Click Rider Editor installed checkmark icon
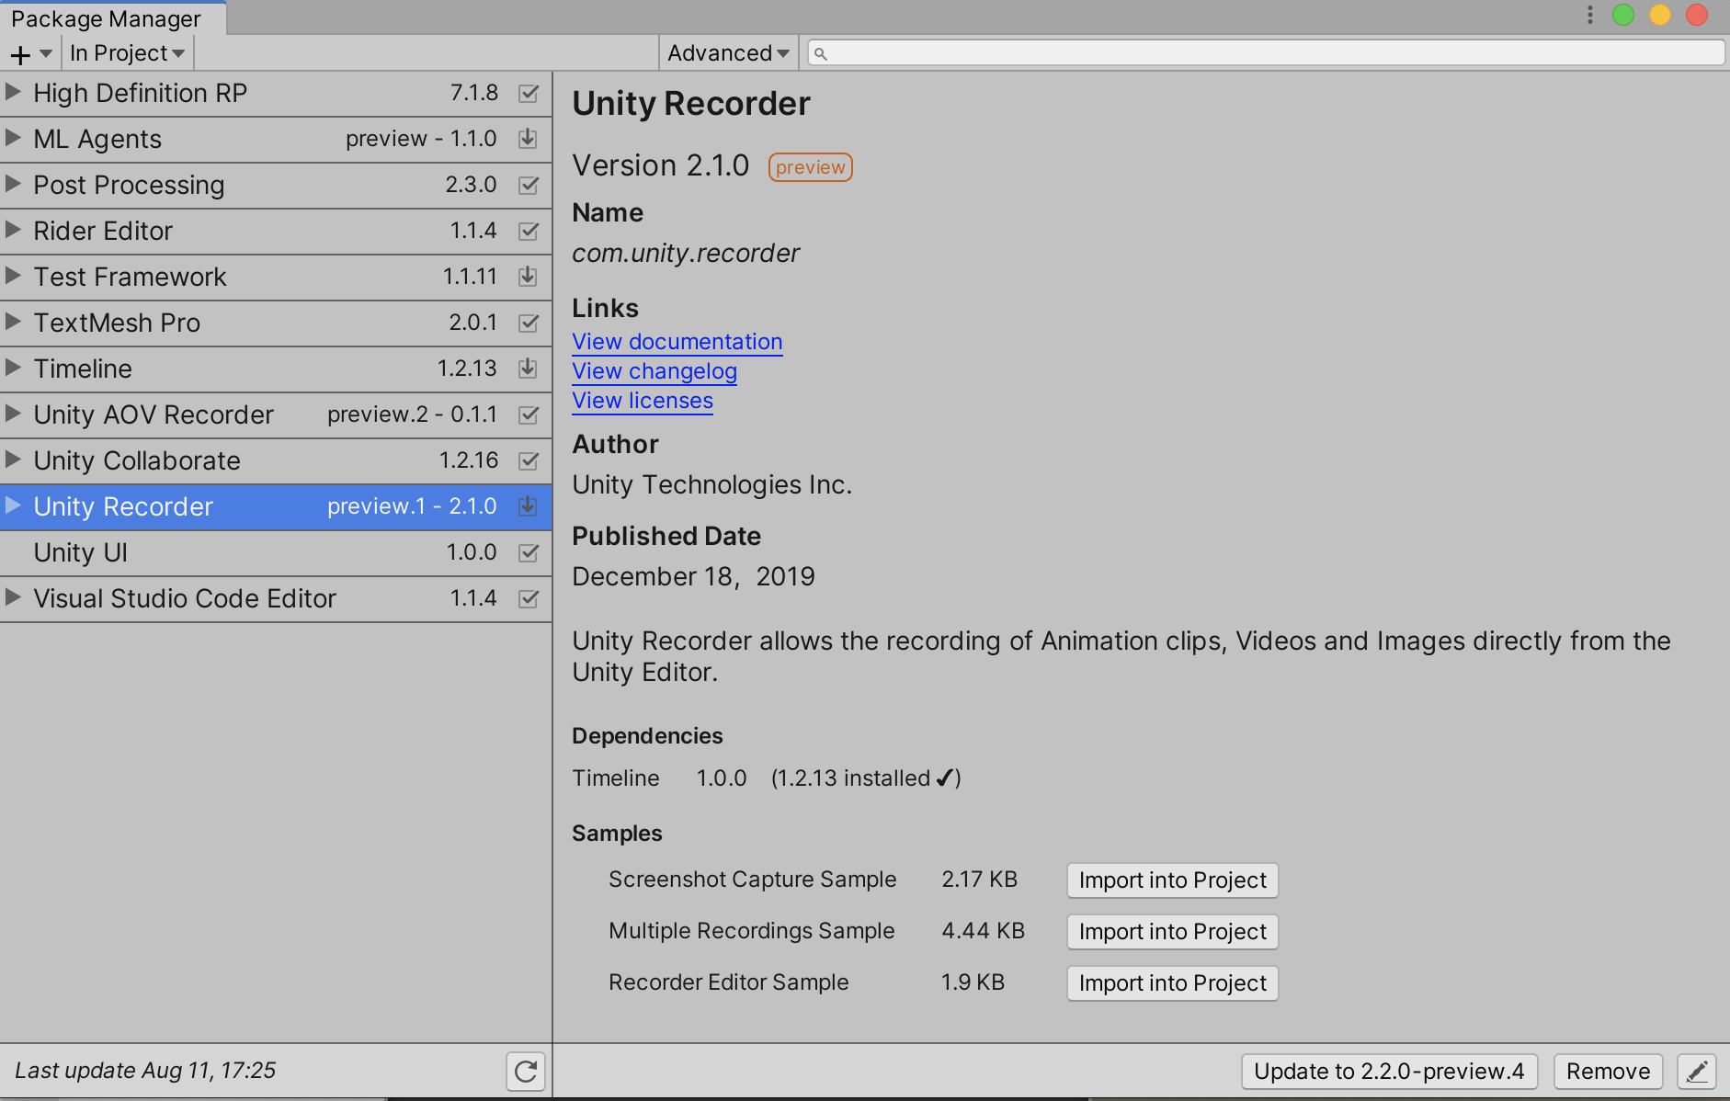1730x1101 pixels. 529,231
